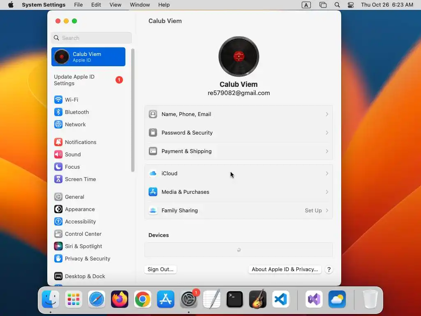Launch Google Chrome from the Dock
This screenshot has width=421, height=316.
pos(143,299)
